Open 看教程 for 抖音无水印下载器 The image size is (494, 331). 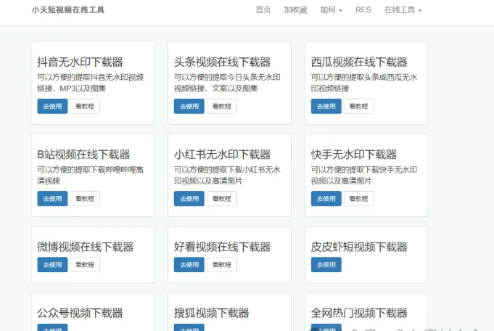pos(85,106)
